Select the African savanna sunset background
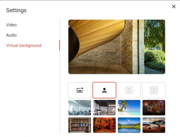Screen dimensions: 180x137 tap(154, 125)
